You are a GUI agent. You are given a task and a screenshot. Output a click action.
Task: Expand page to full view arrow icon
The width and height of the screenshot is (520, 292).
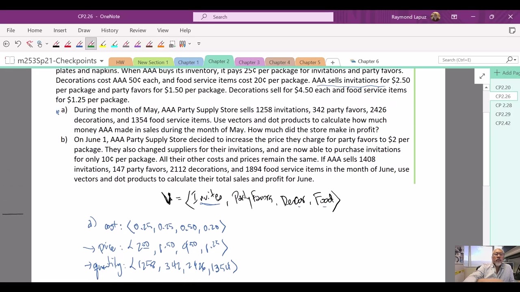click(482, 76)
